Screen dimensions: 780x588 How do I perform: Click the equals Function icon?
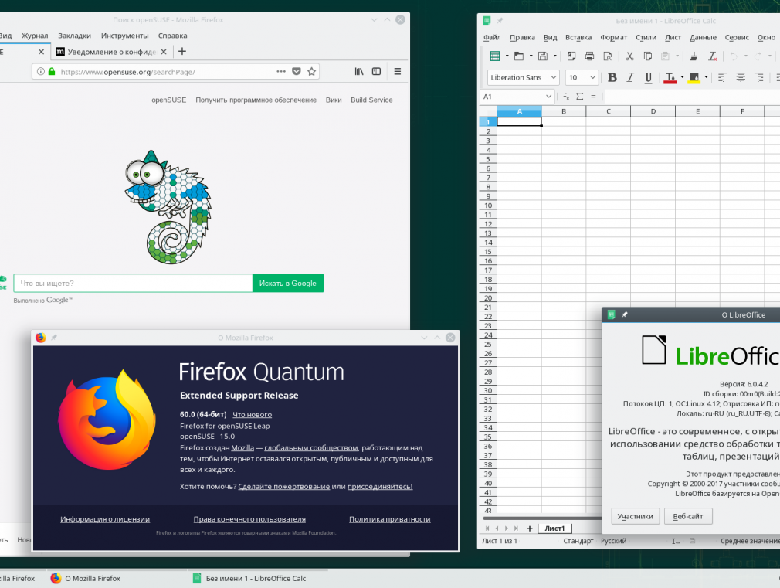[x=593, y=97]
